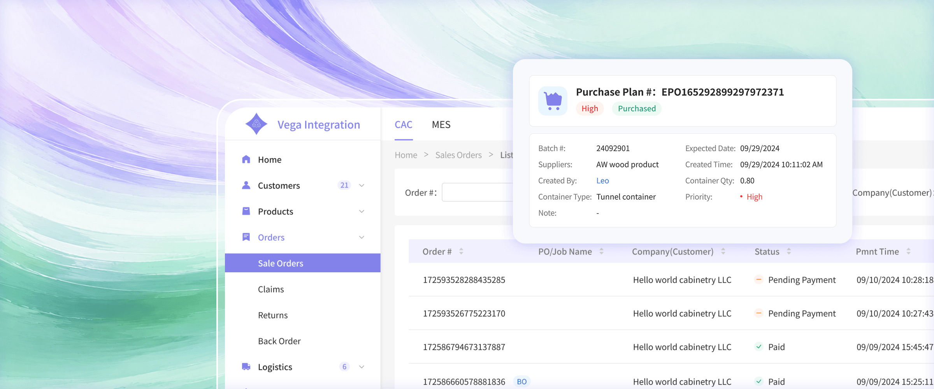Click the Home breadcrumb link
This screenshot has height=389, width=934.
coord(406,155)
